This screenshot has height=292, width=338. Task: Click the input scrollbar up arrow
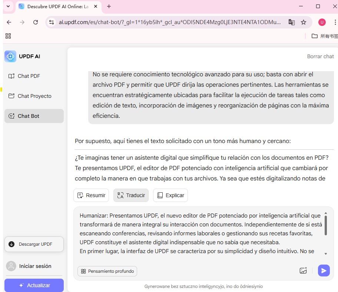[326, 213]
